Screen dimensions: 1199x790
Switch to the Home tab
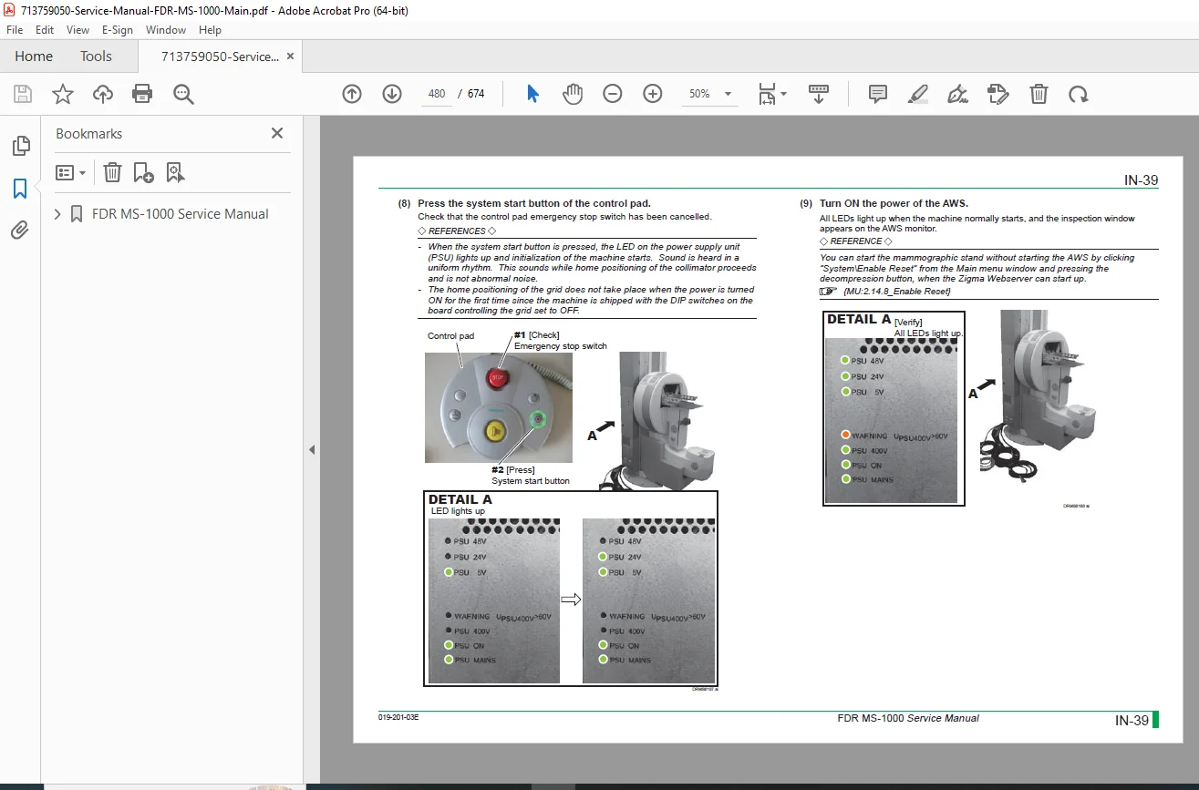click(34, 56)
